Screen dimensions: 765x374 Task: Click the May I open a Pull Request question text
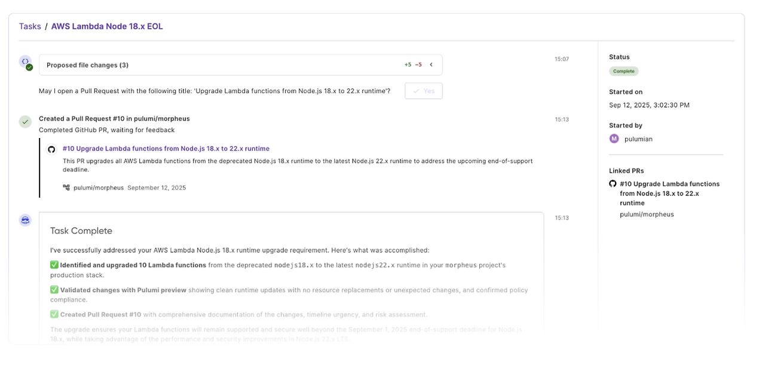[x=215, y=91]
